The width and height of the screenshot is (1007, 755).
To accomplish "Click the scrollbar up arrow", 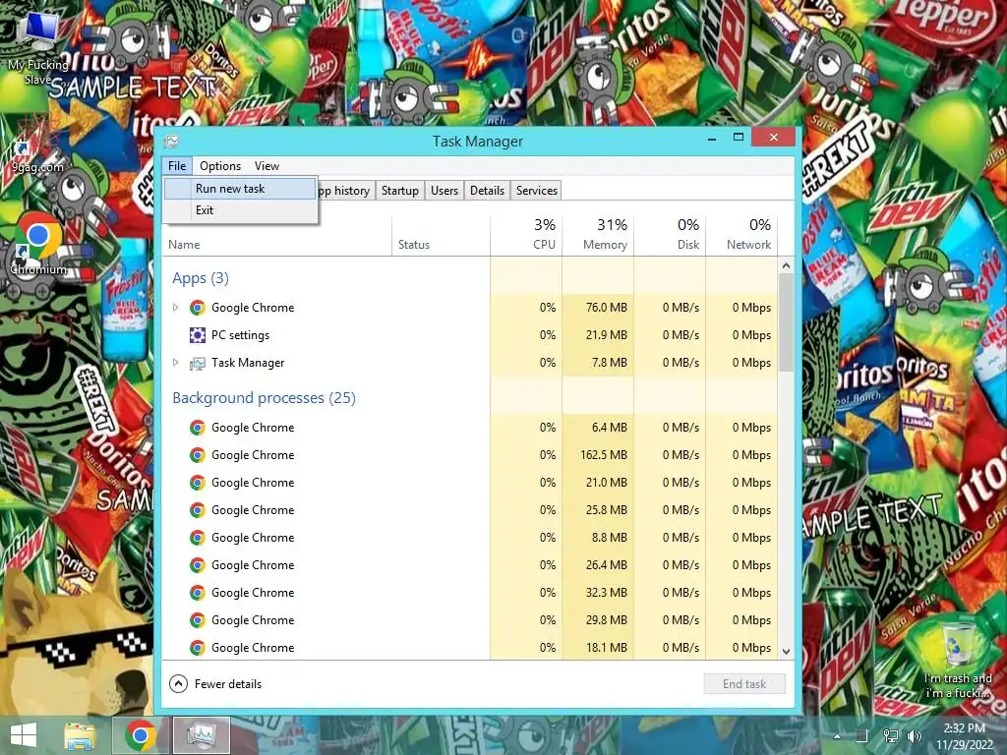I will coord(786,265).
